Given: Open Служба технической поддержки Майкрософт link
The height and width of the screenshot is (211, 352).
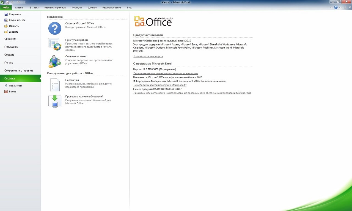Looking at the screenshot, I should [x=160, y=85].
